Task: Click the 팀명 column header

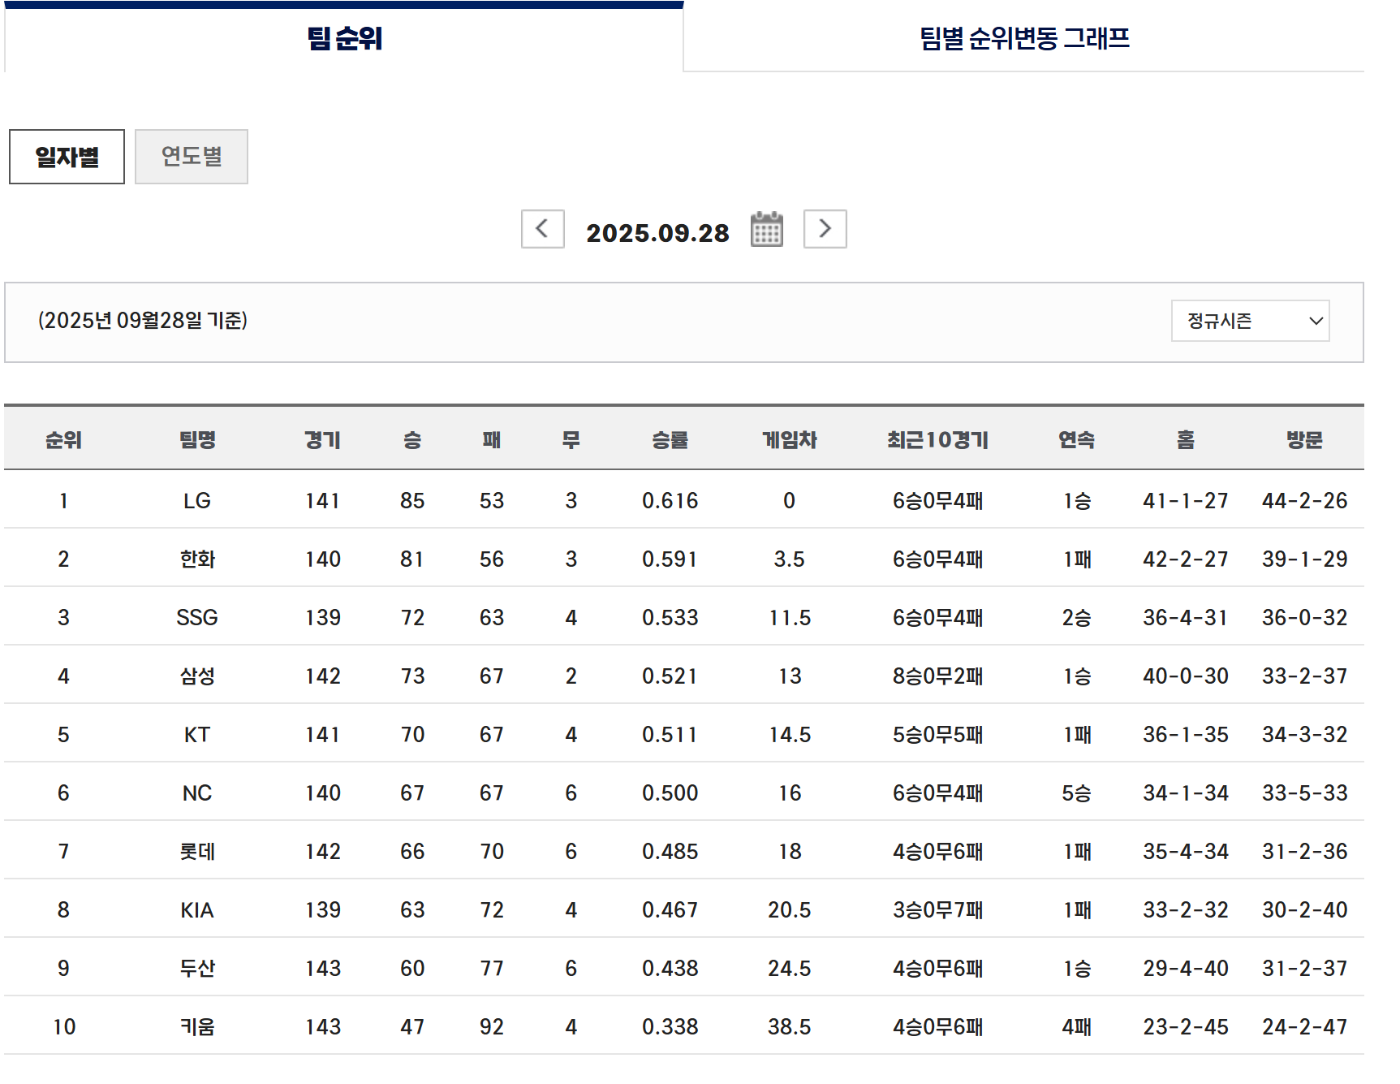Action: tap(197, 439)
